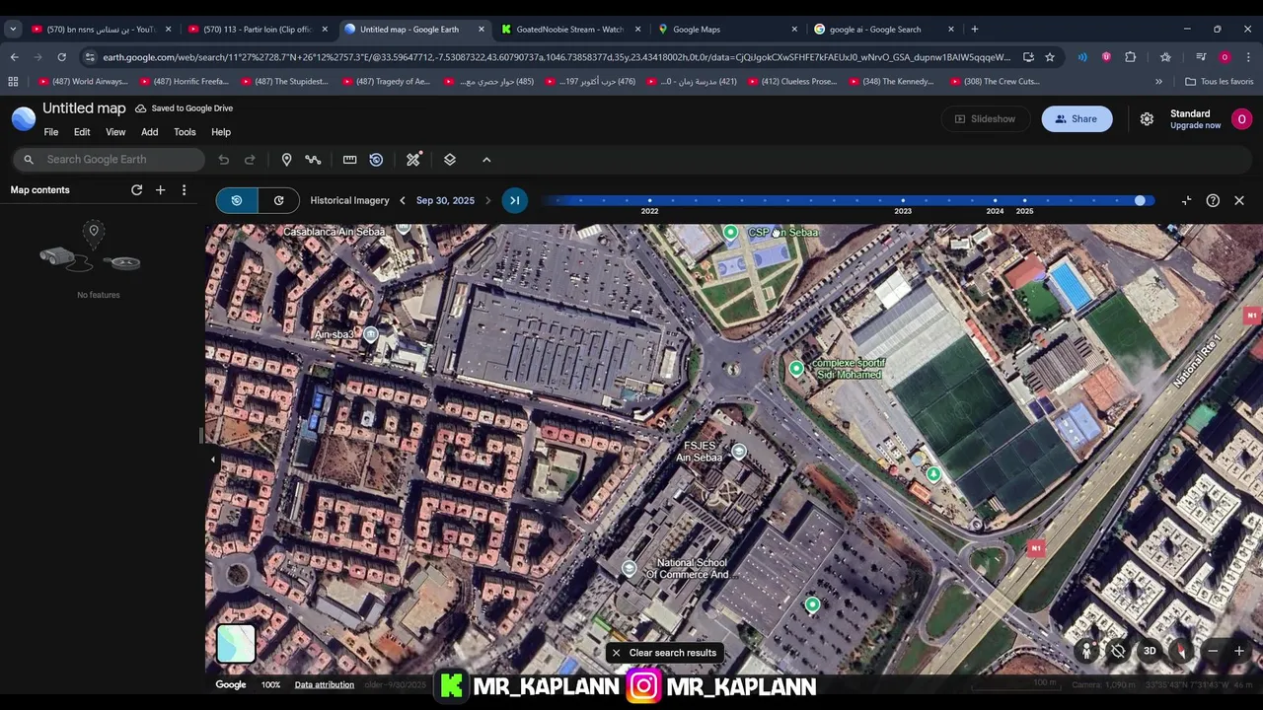Click the map style thumbnail
The height and width of the screenshot is (710, 1263).
tap(236, 644)
